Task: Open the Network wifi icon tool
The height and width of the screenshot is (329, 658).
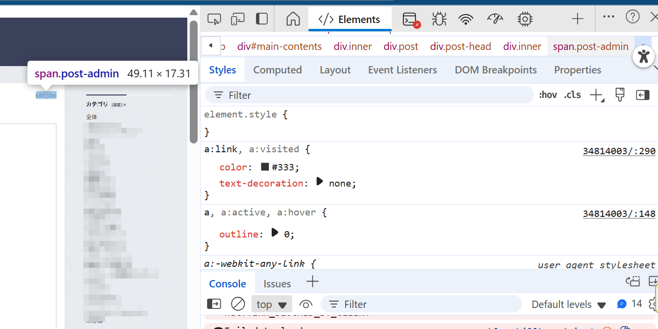Action: click(x=466, y=19)
